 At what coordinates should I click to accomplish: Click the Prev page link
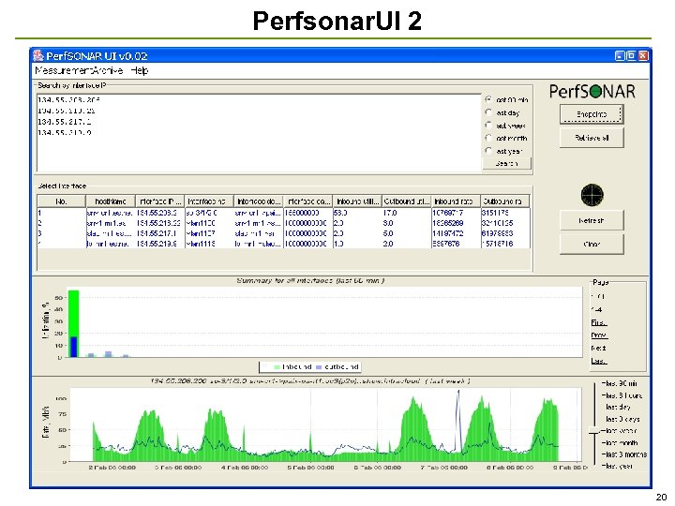599,335
